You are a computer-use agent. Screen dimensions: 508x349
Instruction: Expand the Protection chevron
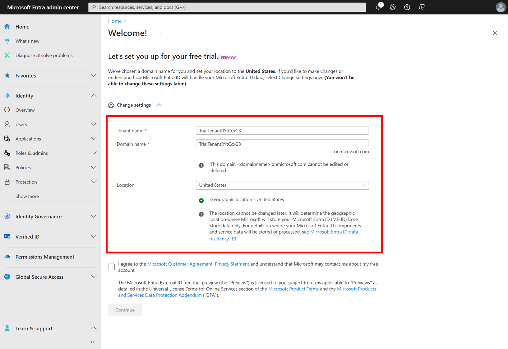pyautogui.click(x=94, y=182)
